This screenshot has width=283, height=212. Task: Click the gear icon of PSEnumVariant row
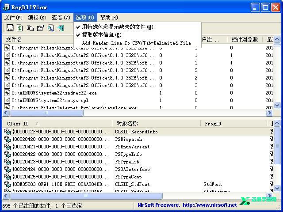point(8,147)
